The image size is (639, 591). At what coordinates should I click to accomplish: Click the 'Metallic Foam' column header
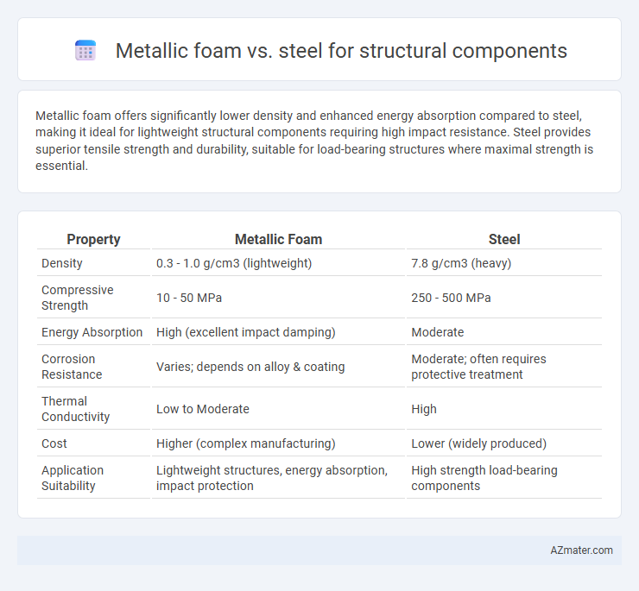point(278,239)
